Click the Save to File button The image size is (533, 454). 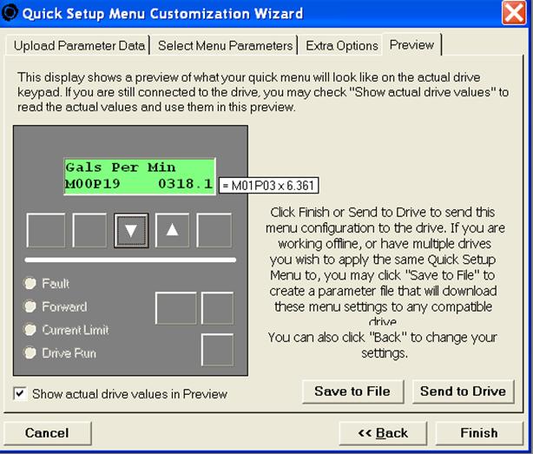352,391
